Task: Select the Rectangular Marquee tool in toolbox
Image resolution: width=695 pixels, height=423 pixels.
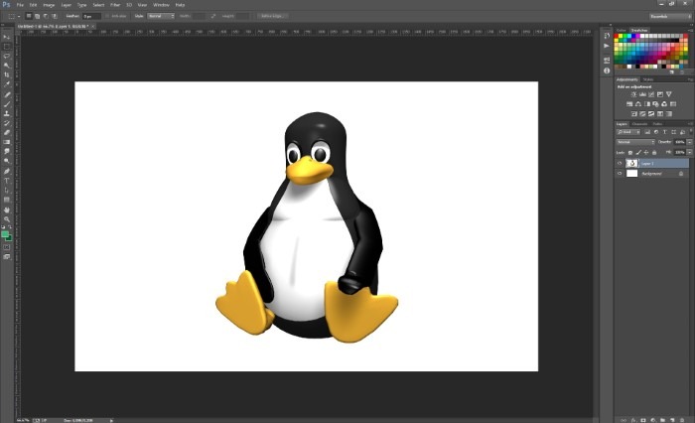Action: (x=6, y=47)
